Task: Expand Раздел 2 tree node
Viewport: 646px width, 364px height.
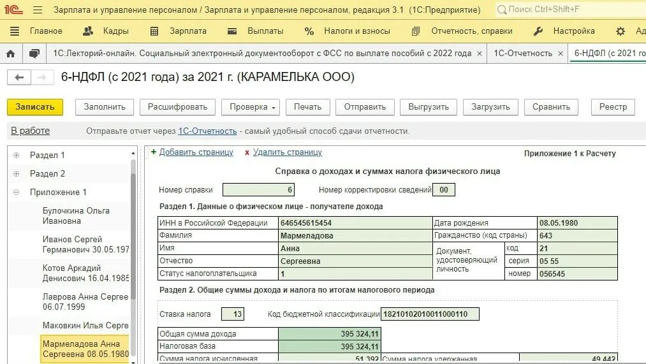Action: (16, 174)
